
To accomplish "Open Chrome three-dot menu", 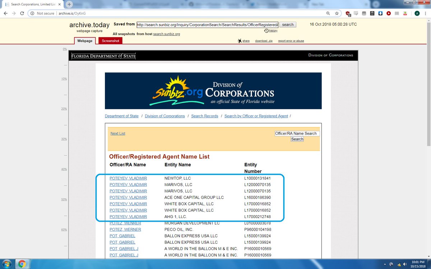I will [426, 13].
